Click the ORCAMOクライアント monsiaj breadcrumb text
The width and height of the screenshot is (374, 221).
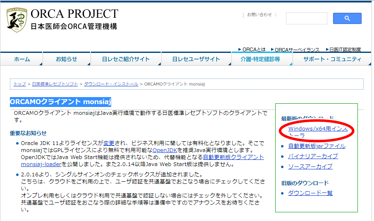pos(174,84)
